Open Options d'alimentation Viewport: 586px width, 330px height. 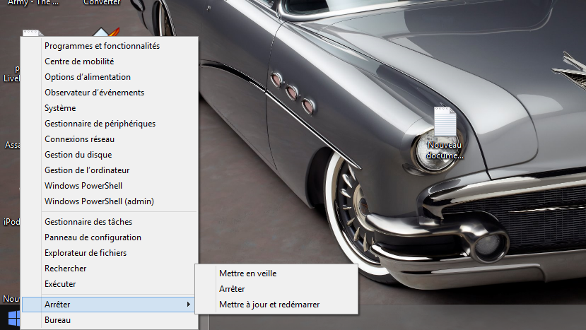pyautogui.click(x=87, y=77)
